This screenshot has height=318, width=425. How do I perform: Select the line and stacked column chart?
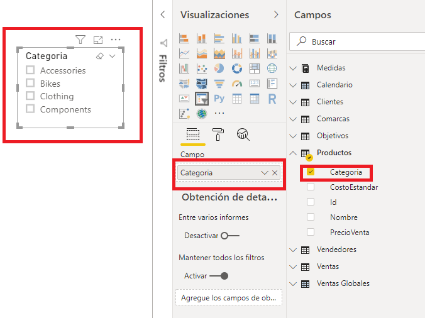point(236,53)
